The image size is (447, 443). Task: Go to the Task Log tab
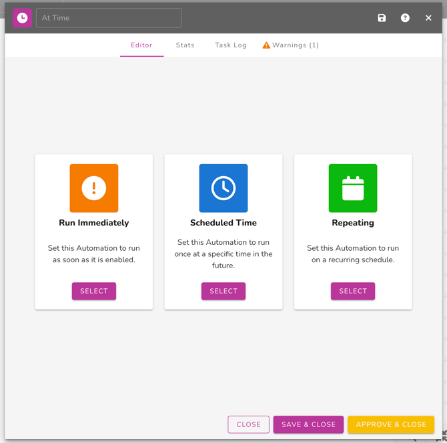(x=231, y=45)
